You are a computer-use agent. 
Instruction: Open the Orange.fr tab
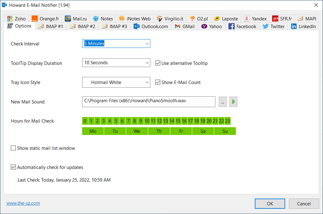pos(45,19)
